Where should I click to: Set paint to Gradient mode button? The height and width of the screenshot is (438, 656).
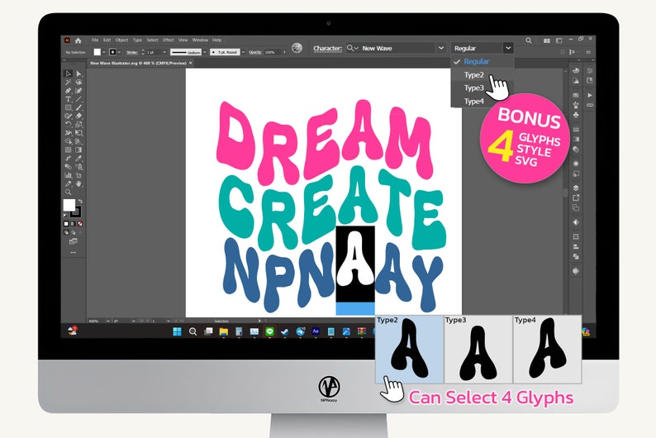(74, 224)
